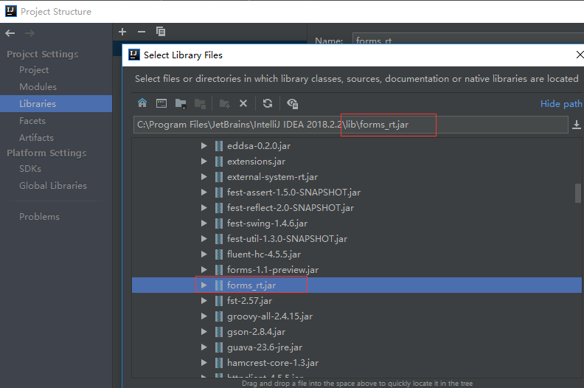Navigate to project directory icon
The image size is (584, 388).
coord(181,103)
